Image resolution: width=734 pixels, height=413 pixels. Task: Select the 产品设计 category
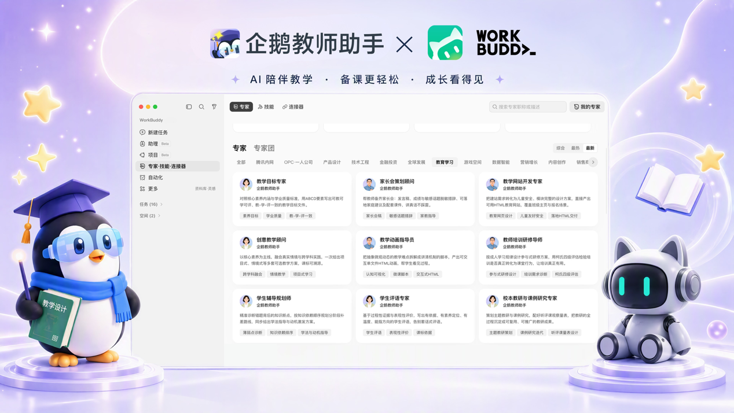(332, 163)
